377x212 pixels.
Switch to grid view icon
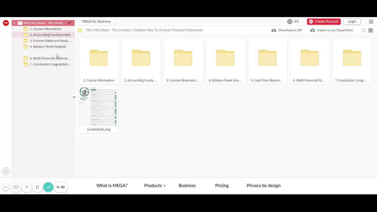point(371,30)
